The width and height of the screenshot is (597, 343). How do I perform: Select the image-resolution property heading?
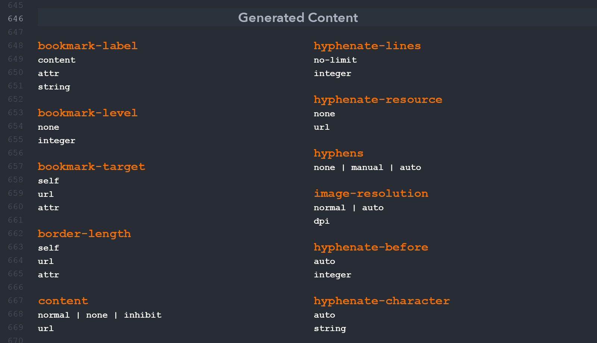(x=371, y=194)
